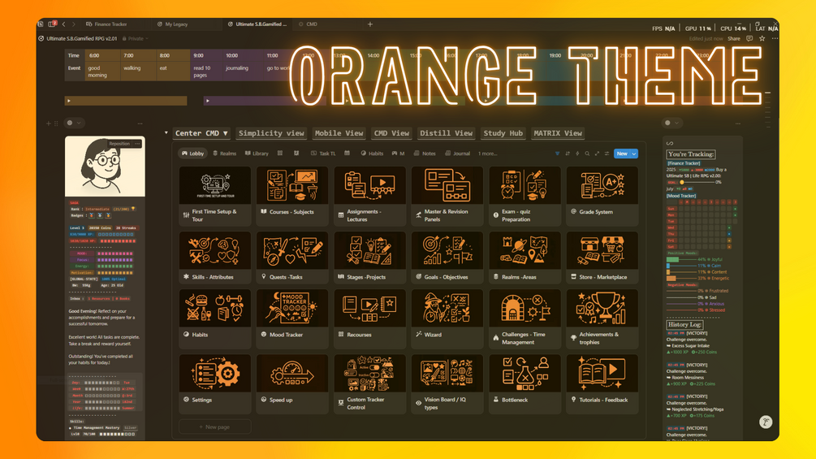816x459 pixels.
Task: Open the page comments icon
Action: (x=749, y=38)
